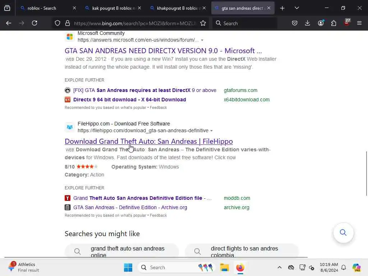The height and width of the screenshot is (276, 368).
Task: Reload the current Bing page
Action: tap(34, 23)
